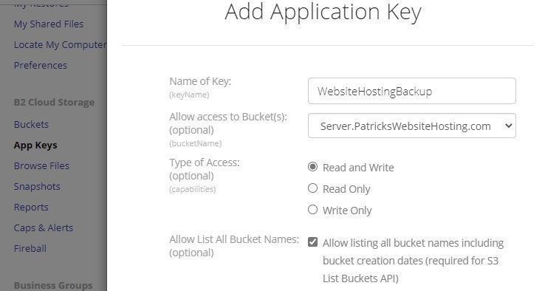Navigate to Buckets section
The width and height of the screenshot is (545, 291).
[31, 125]
